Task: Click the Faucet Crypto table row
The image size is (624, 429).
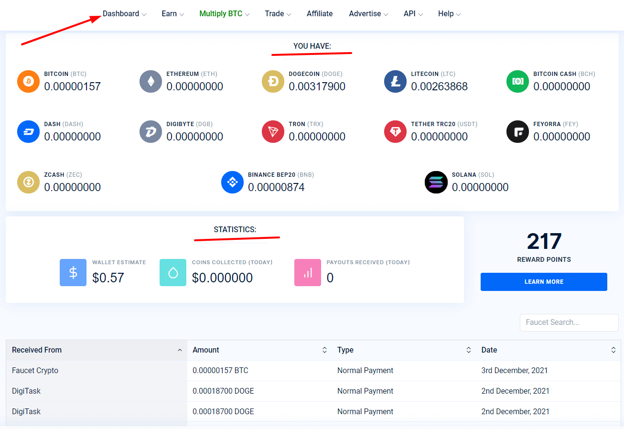Action: (313, 371)
